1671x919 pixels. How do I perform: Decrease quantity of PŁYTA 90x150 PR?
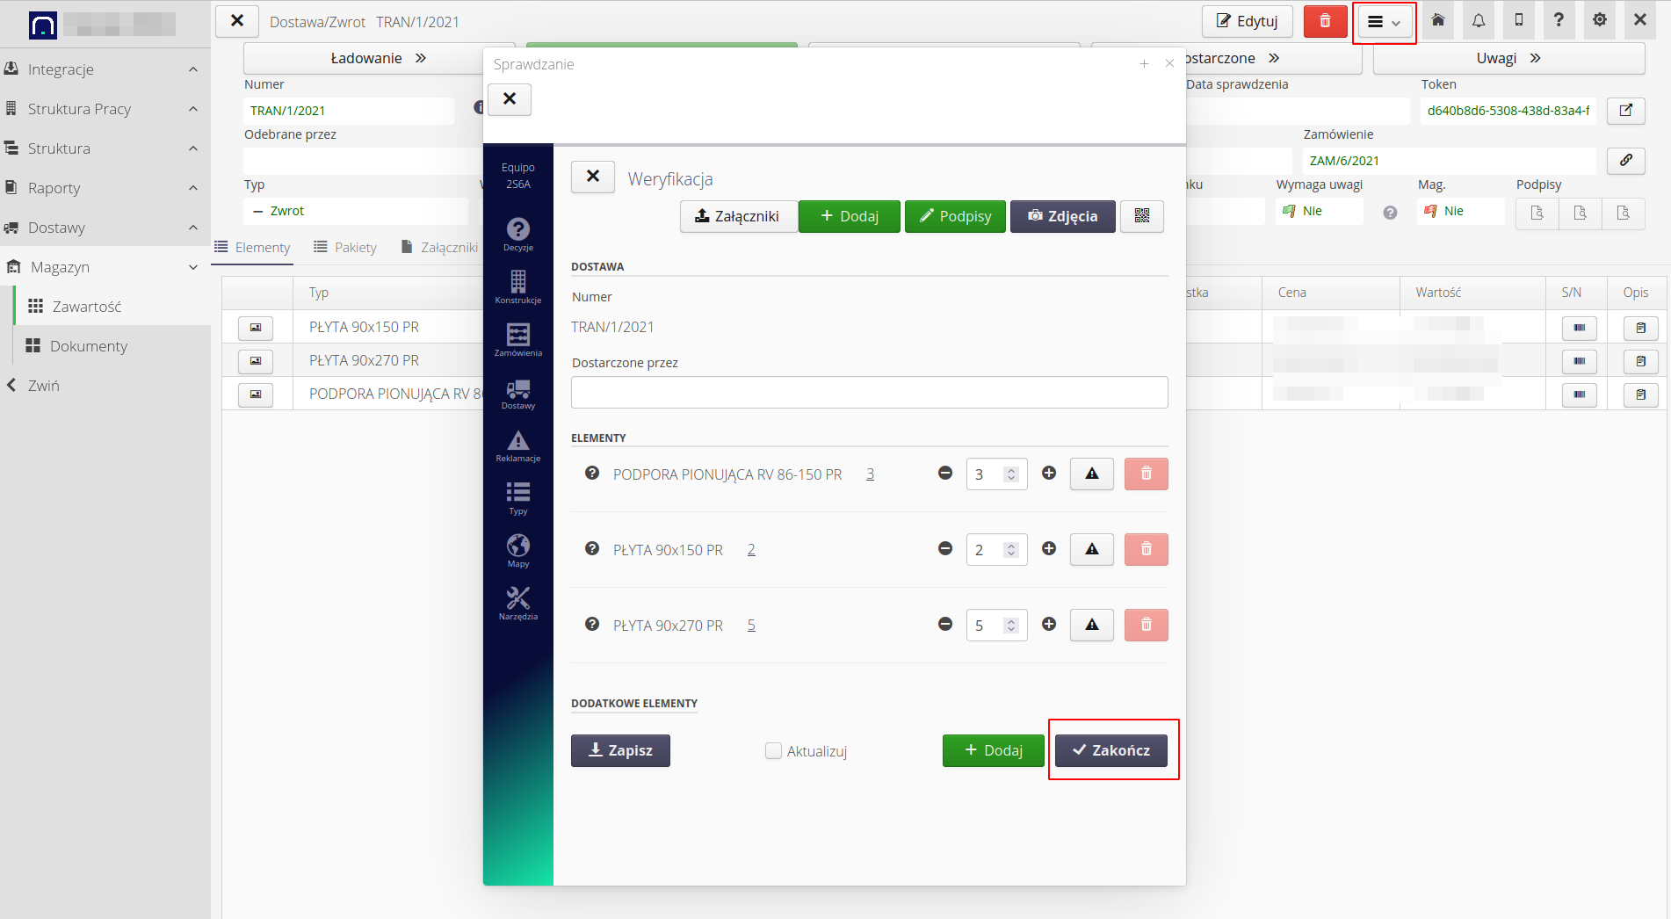click(x=945, y=549)
